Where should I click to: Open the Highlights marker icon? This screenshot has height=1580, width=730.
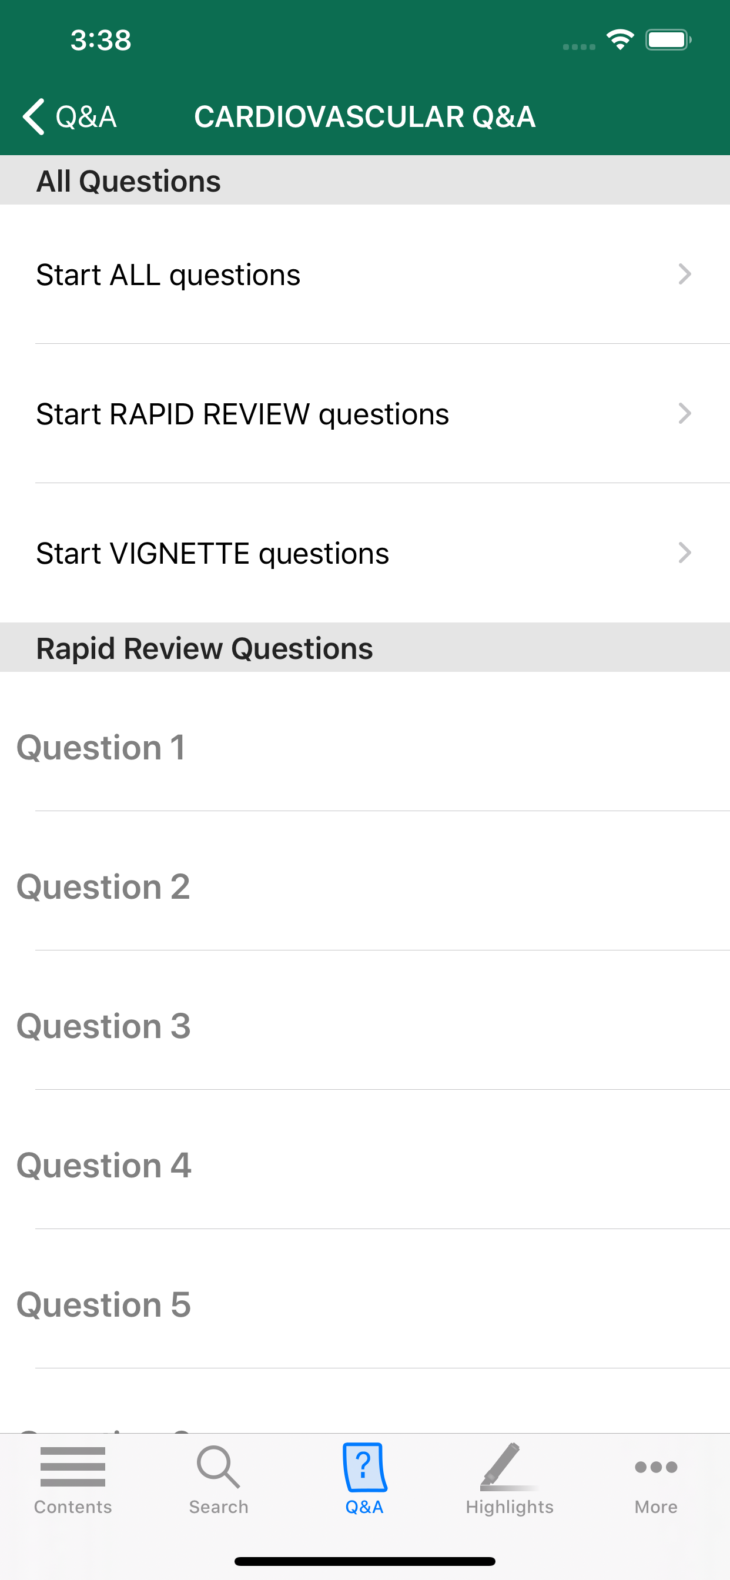click(x=508, y=1467)
